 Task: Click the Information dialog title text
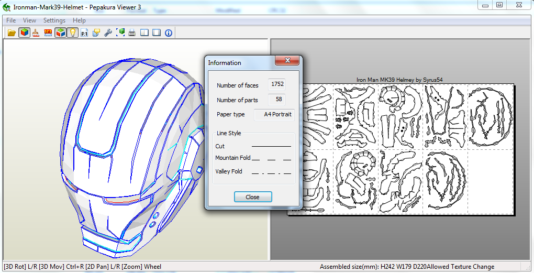click(x=225, y=63)
